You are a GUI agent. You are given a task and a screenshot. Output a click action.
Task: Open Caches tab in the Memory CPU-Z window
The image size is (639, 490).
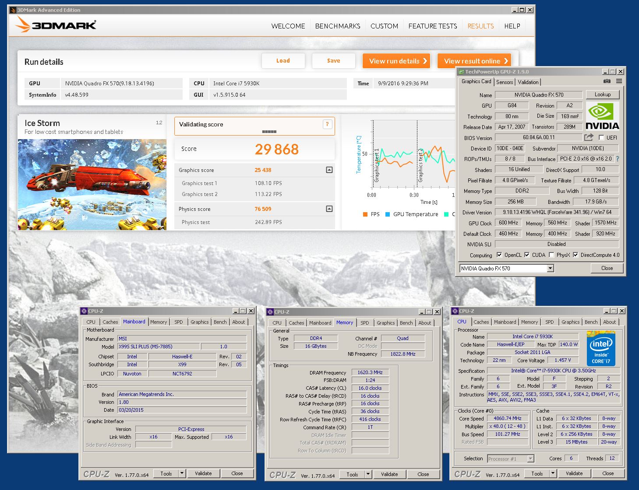[x=296, y=323]
